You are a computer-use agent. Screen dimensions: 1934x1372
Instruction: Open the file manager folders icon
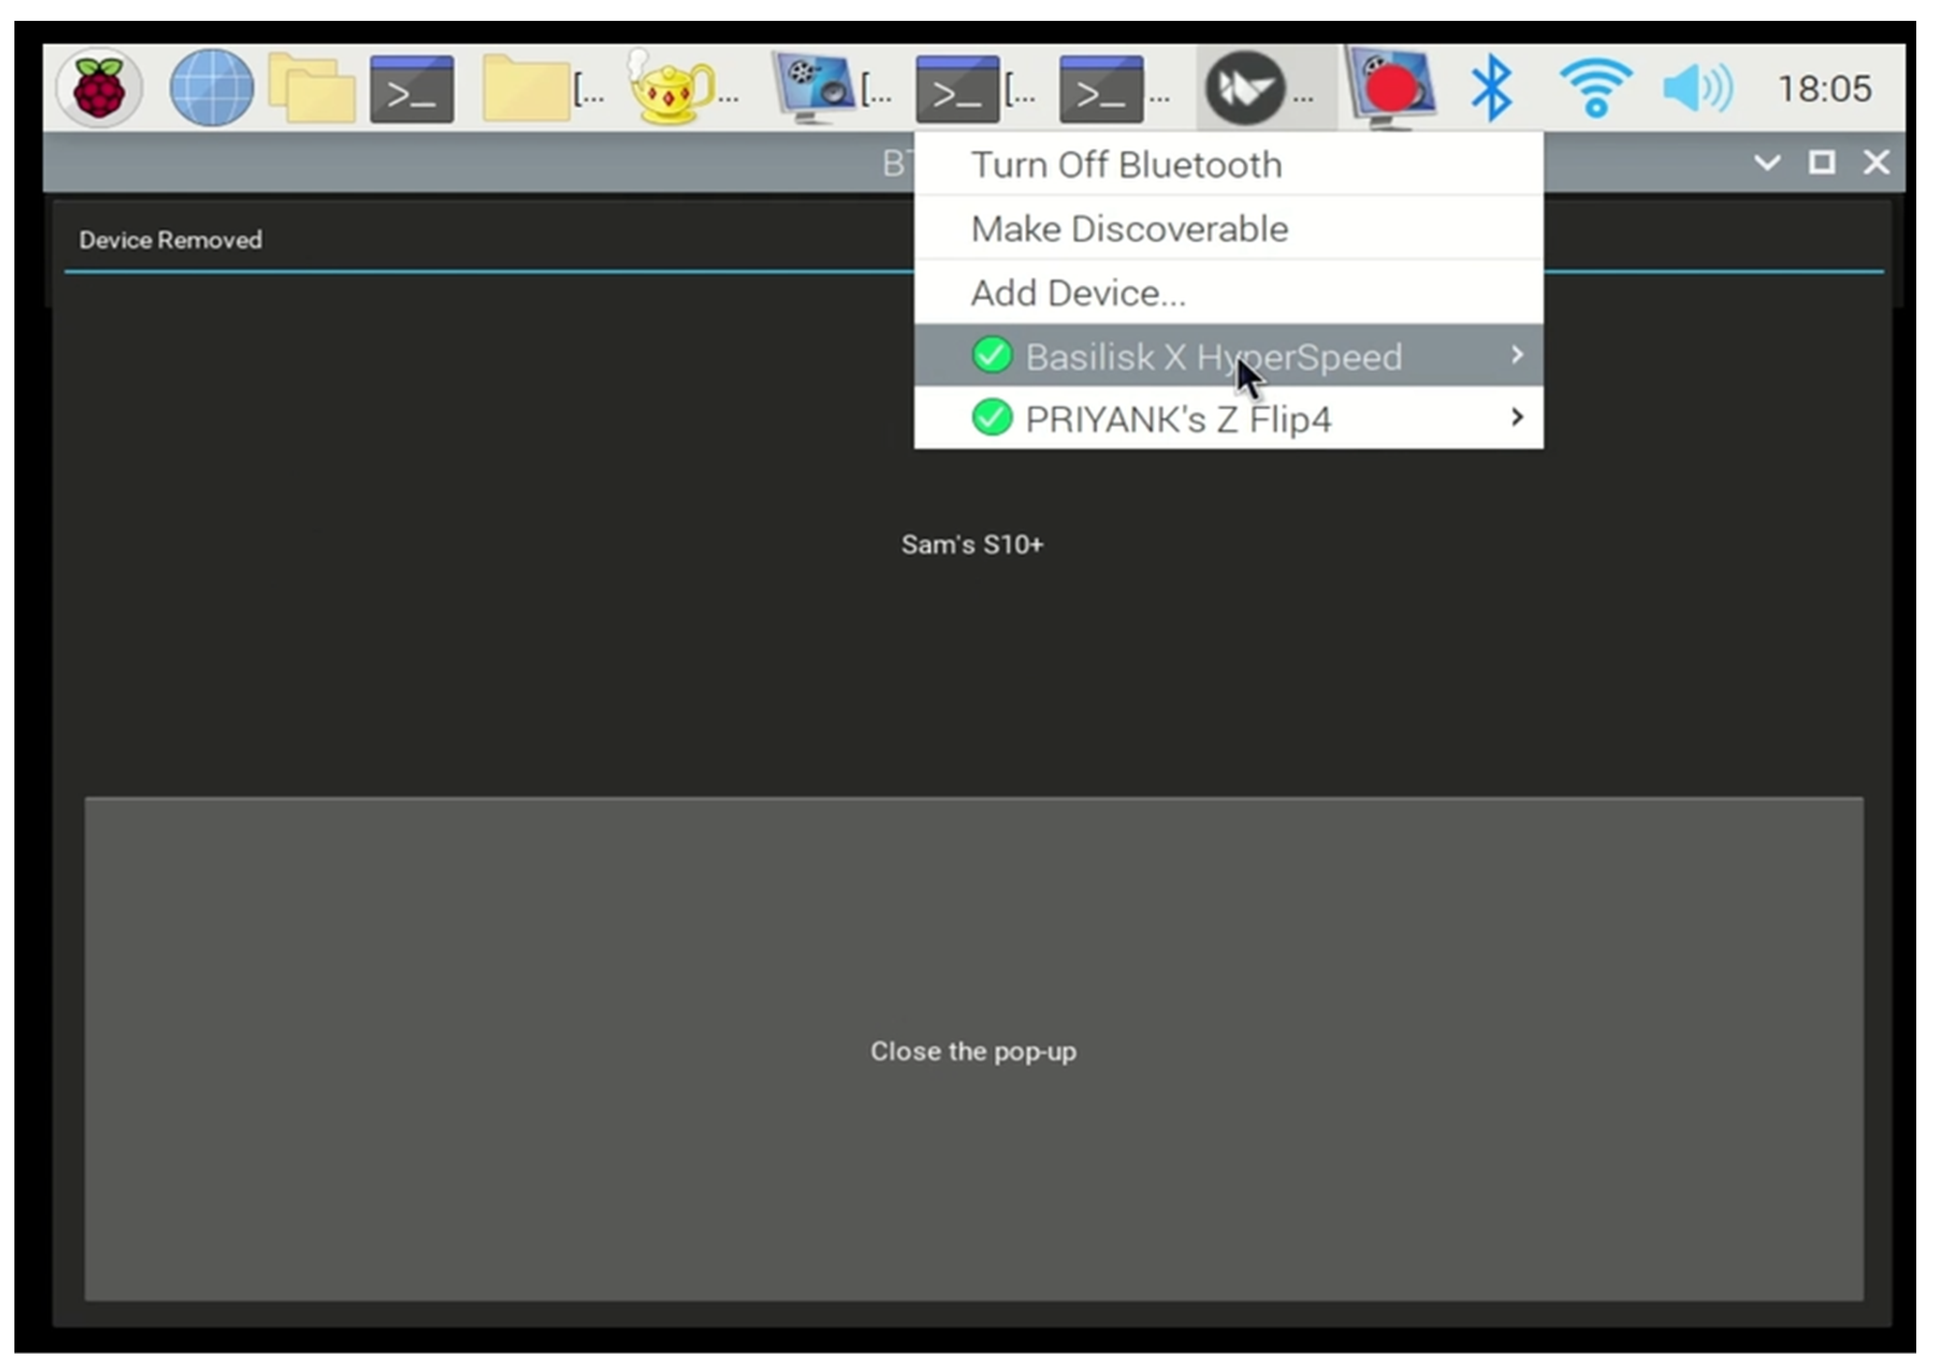click(x=311, y=88)
